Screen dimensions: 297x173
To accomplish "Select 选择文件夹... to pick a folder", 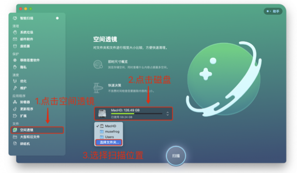I will 109,142.
